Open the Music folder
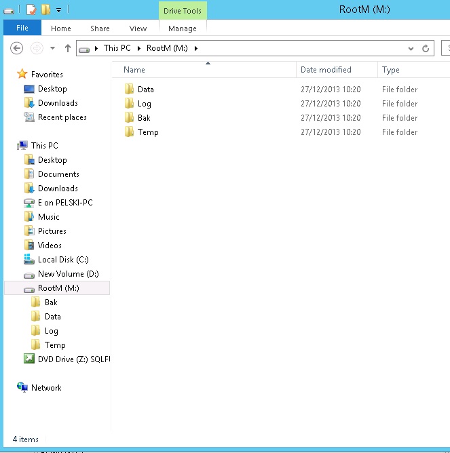The width and height of the screenshot is (450, 453). (x=49, y=217)
